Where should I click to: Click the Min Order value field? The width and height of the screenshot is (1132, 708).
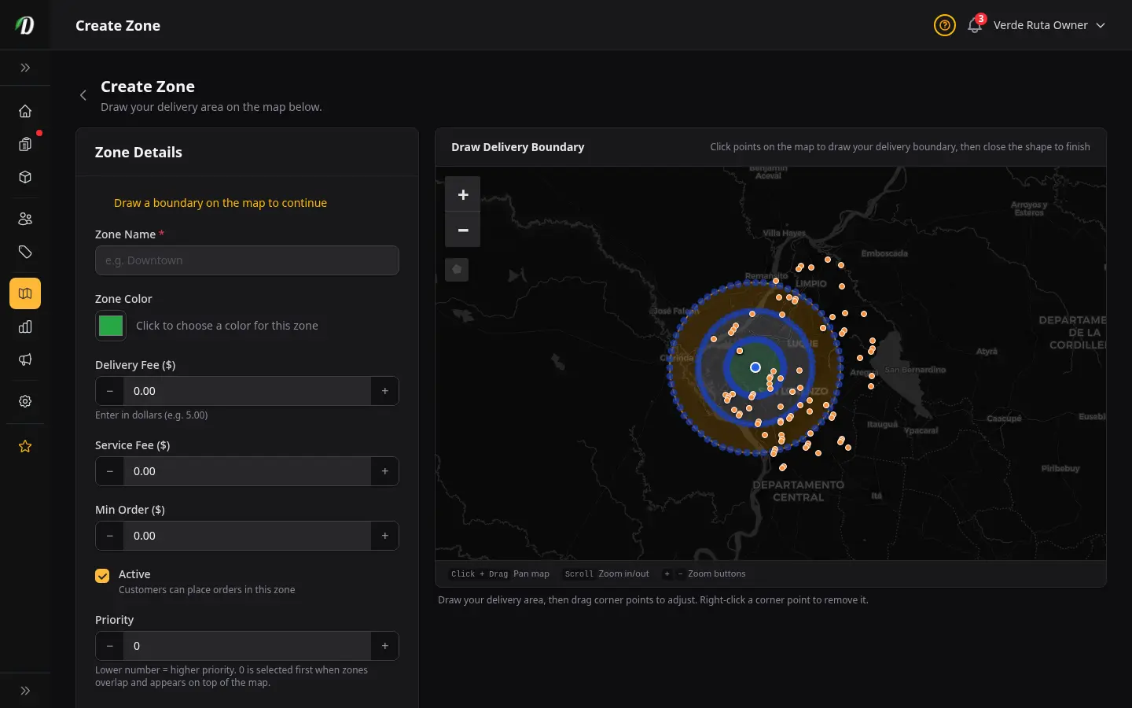[x=247, y=536]
